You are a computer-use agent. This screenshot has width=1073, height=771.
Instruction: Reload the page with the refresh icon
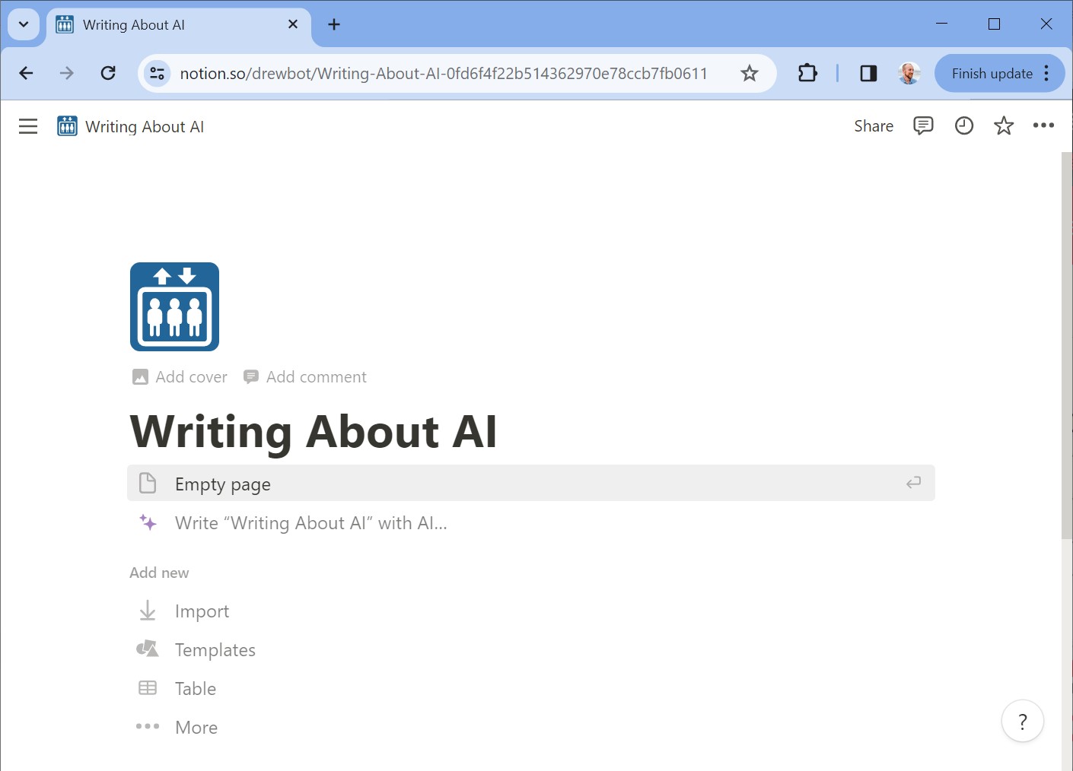tap(108, 73)
